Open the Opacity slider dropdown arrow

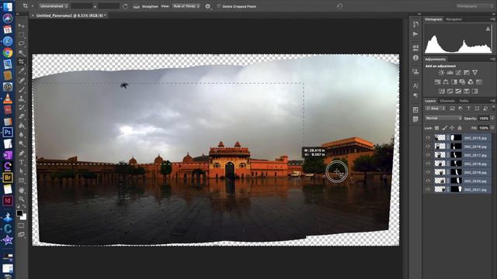(x=492, y=119)
